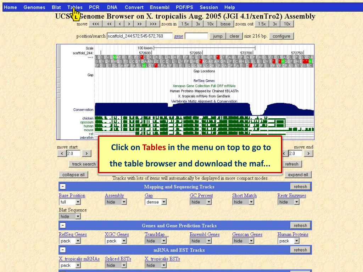Click expand all button
This screenshot has width=363, height=272.
pos(298,175)
